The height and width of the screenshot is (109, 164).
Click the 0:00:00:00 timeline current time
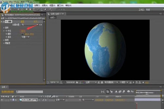tap(8, 92)
